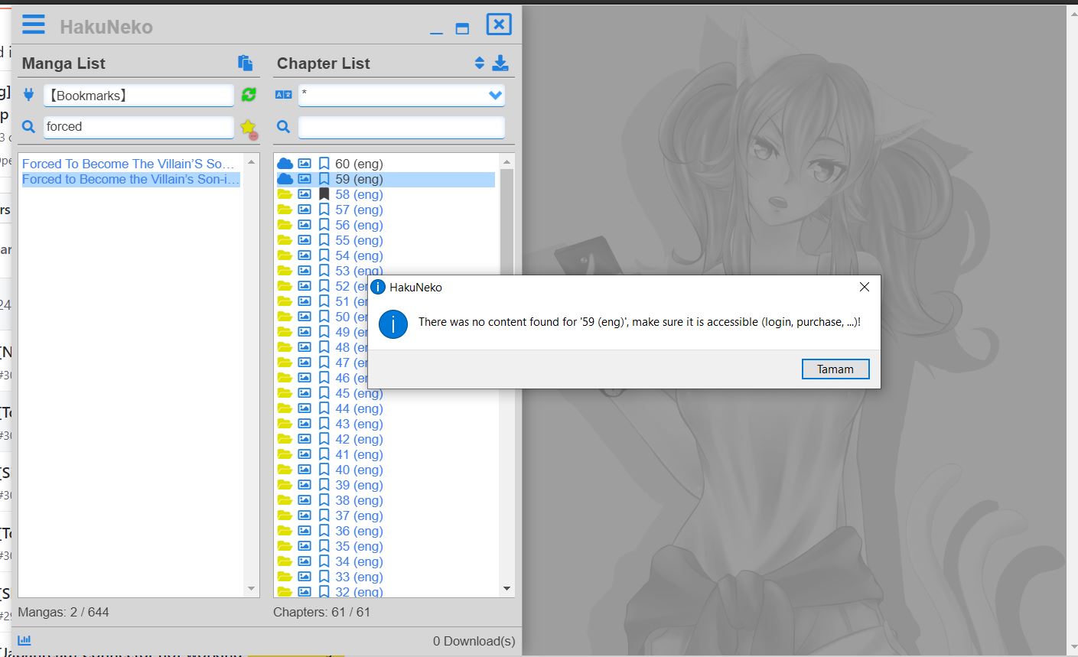Toggle bookmark marker for chapter 42
The width and height of the screenshot is (1078, 657).
point(324,439)
